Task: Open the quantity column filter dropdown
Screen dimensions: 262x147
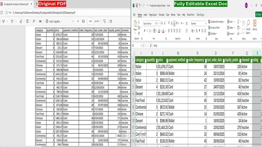Action: tap(157, 61)
